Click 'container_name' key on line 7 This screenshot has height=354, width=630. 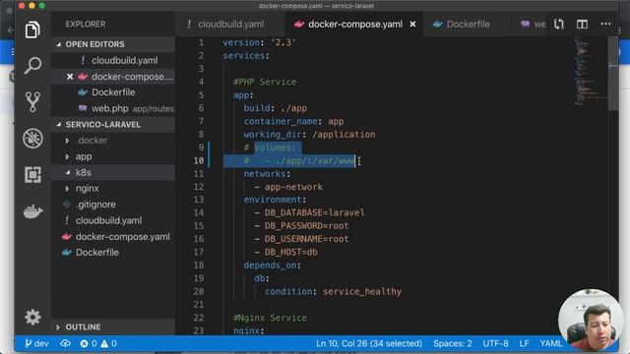click(281, 121)
